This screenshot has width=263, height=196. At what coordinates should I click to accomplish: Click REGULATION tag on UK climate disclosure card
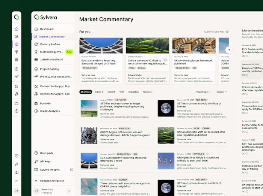click(183, 68)
